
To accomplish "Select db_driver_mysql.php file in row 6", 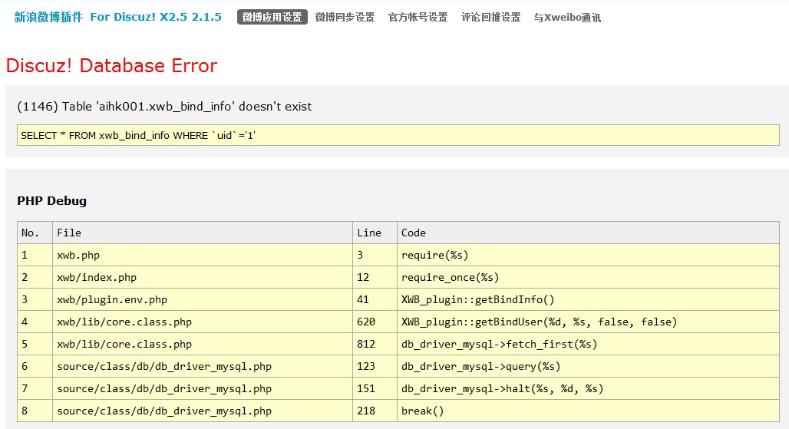I will click(x=203, y=366).
